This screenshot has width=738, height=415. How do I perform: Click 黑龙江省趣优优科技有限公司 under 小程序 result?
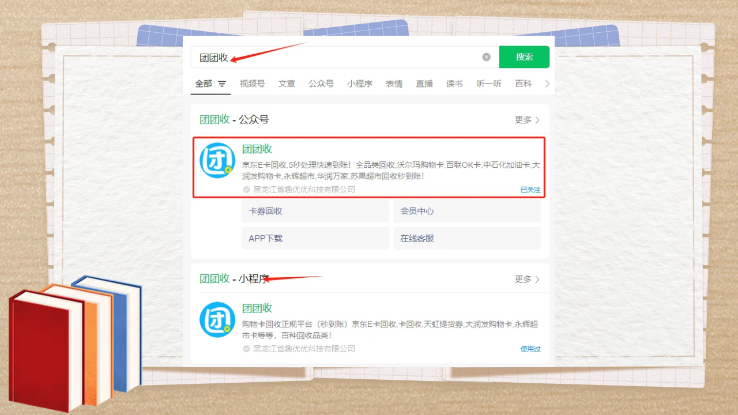pos(304,349)
